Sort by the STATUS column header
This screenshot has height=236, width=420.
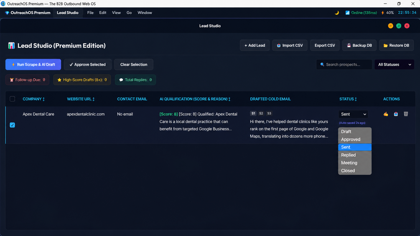tap(348, 99)
